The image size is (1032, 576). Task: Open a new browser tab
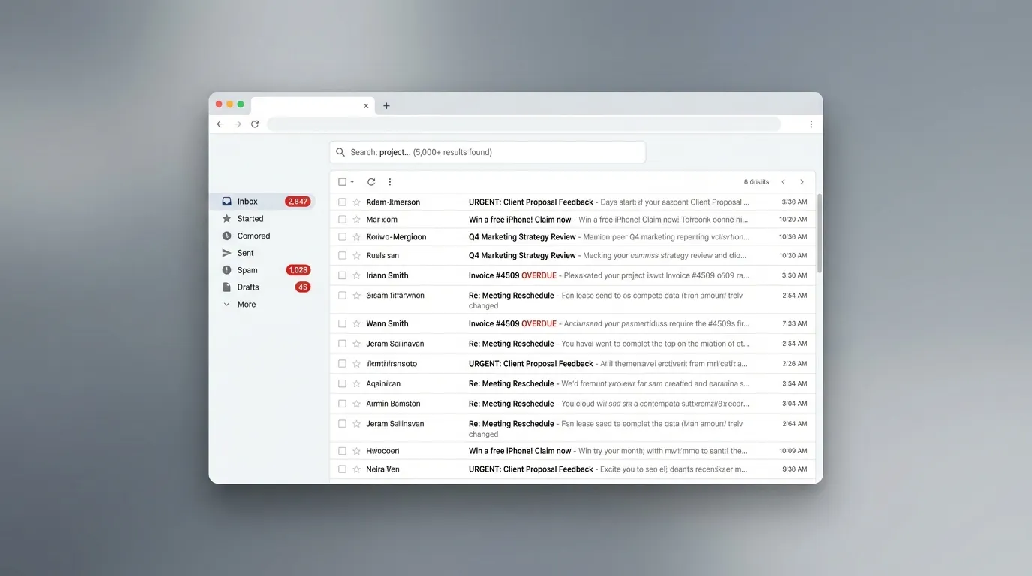point(386,105)
